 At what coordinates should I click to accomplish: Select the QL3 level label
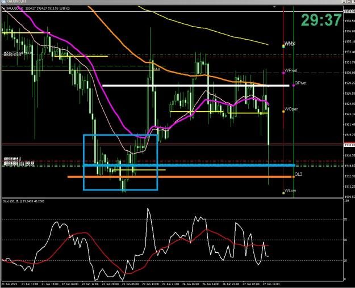point(298,174)
